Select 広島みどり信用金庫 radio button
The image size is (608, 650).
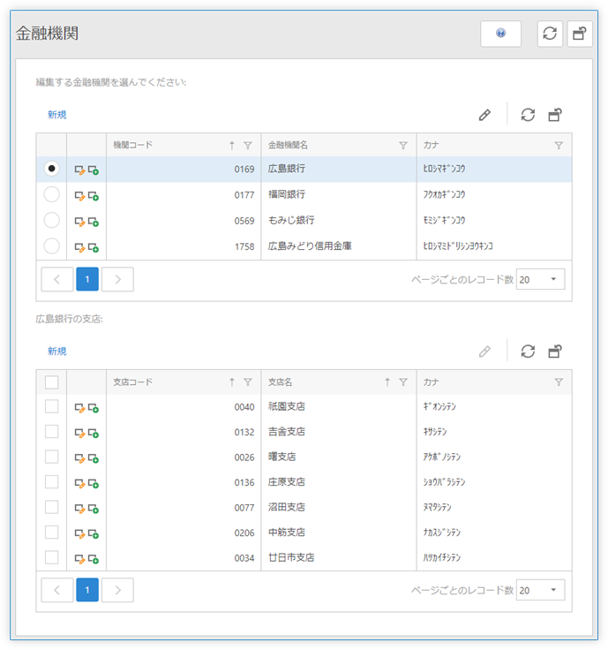click(x=51, y=246)
